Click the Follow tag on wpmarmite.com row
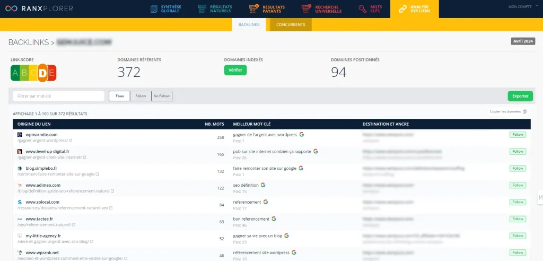 [518, 135]
